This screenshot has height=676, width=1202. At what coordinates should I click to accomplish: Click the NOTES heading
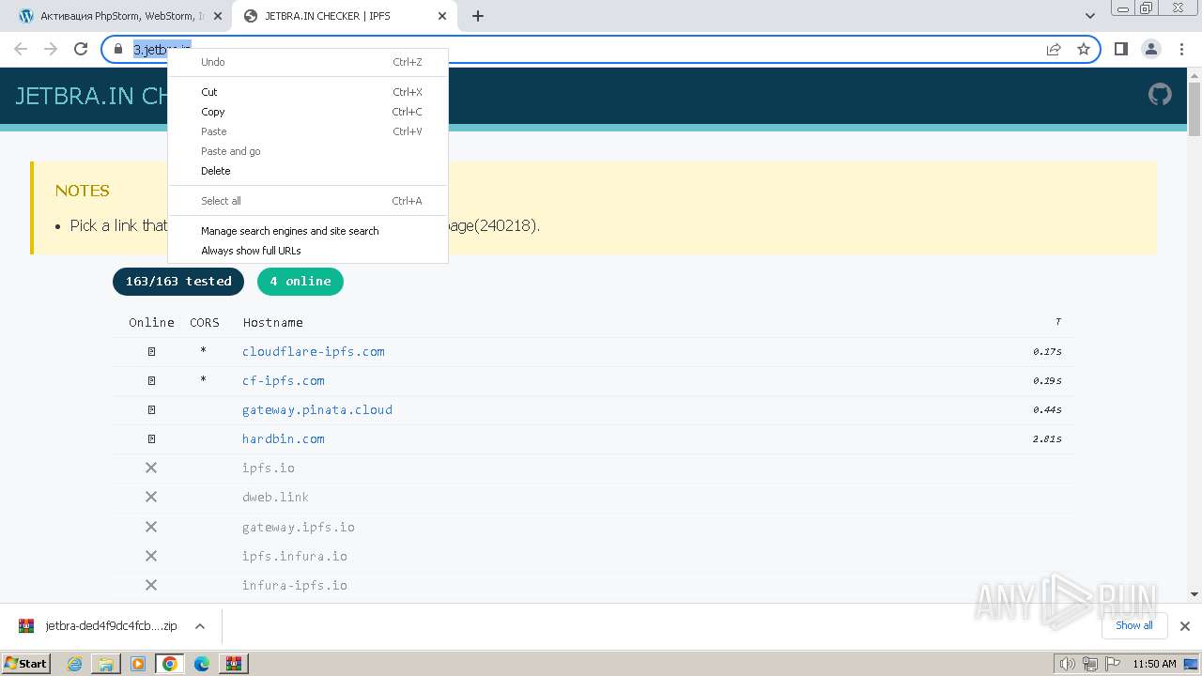point(83,191)
